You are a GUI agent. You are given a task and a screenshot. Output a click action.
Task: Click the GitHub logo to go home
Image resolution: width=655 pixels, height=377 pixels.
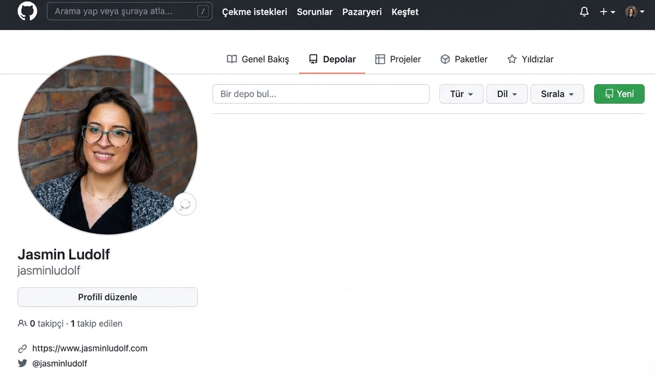pyautogui.click(x=27, y=11)
